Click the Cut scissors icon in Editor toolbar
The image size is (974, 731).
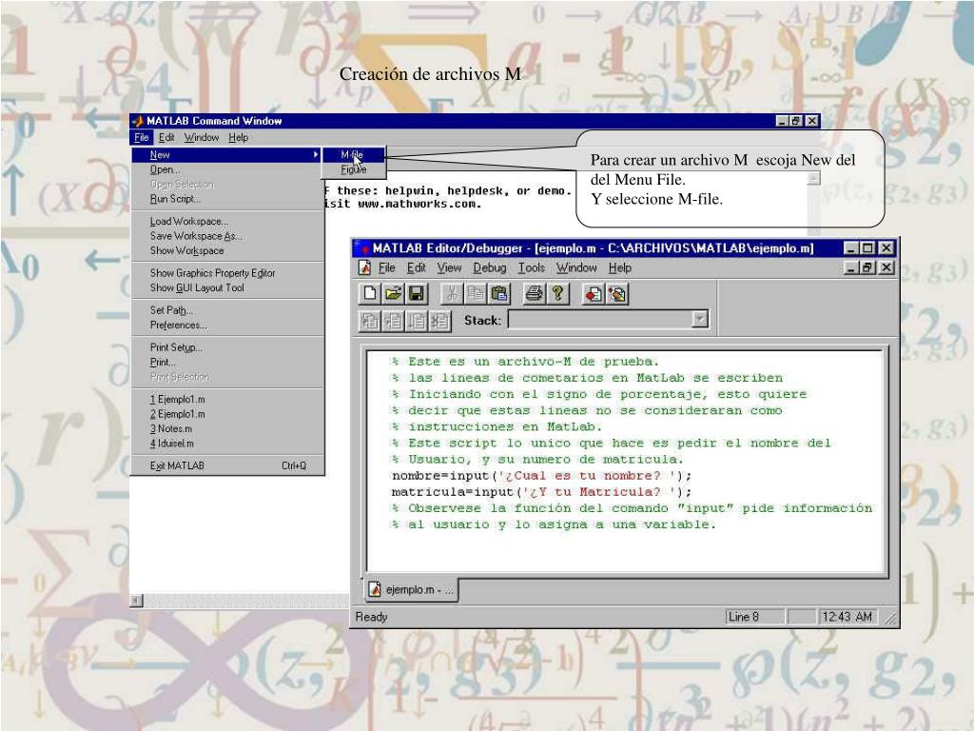[x=452, y=293]
